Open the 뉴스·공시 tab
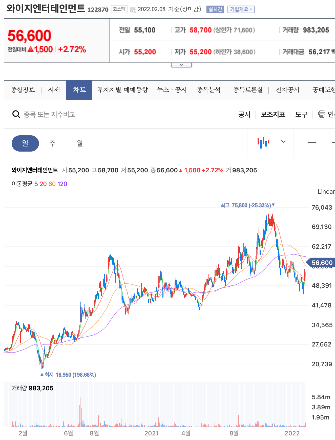Screen dimensions: 335x440 (x=172, y=90)
